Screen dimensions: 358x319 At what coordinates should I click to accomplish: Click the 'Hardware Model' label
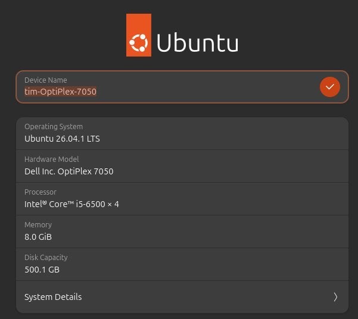click(x=52, y=159)
